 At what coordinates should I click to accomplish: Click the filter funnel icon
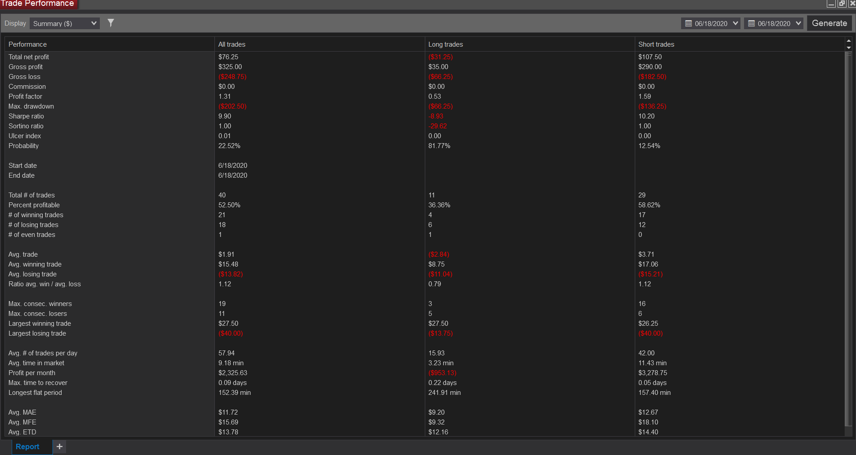click(x=111, y=23)
